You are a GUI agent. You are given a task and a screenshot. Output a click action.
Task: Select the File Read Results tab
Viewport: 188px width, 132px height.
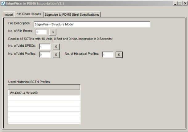[29, 14]
